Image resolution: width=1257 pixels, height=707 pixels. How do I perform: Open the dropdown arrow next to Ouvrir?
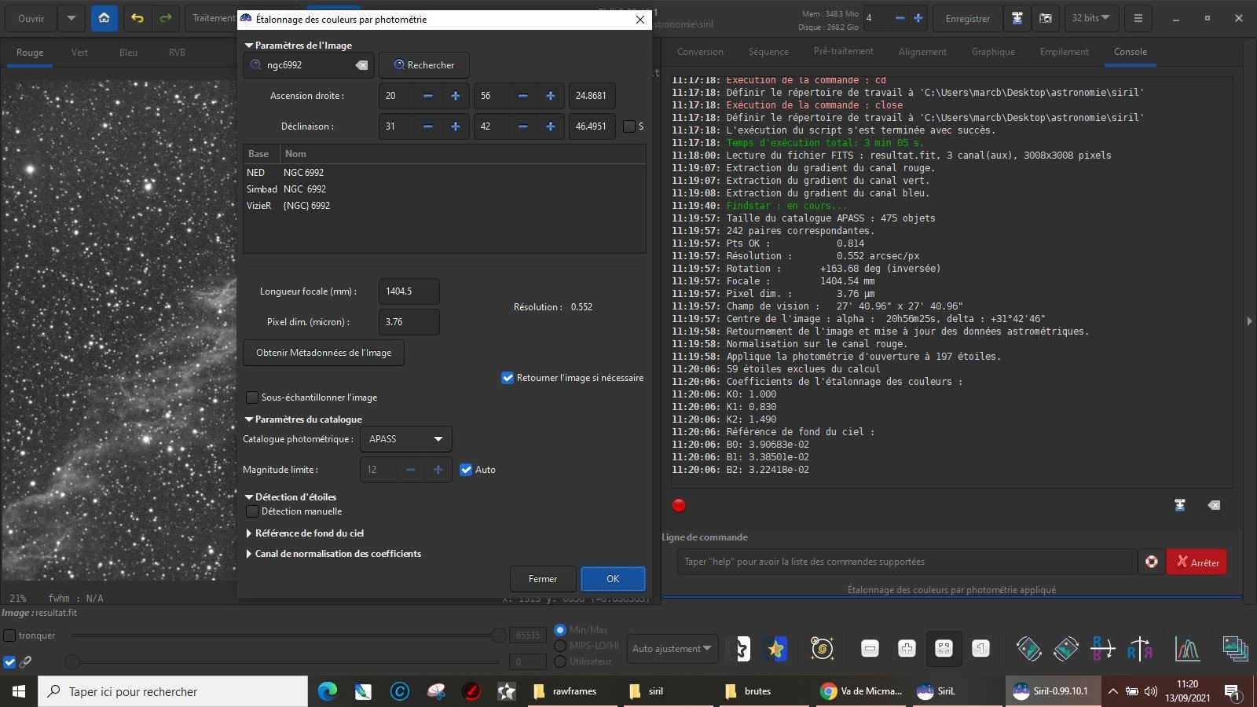pyautogui.click(x=71, y=18)
